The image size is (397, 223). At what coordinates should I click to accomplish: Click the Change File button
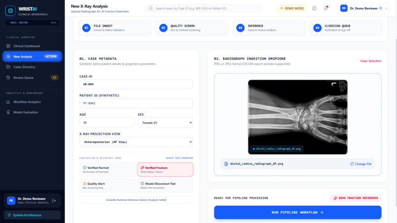coord(361,164)
